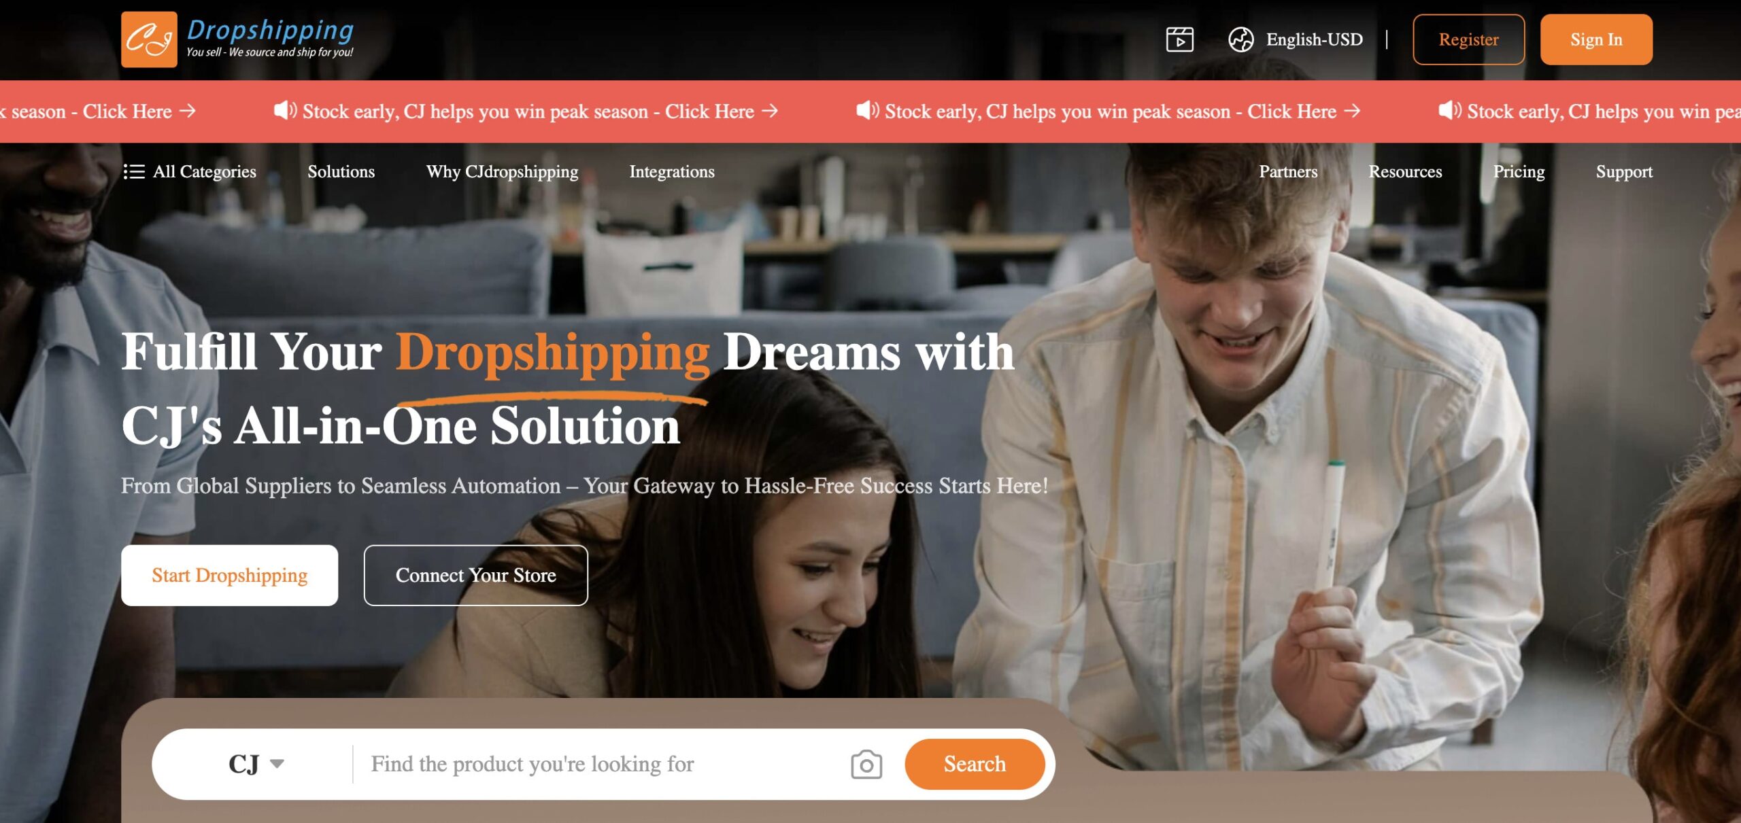Open image search camera icon
The image size is (1741, 823).
[866, 765]
